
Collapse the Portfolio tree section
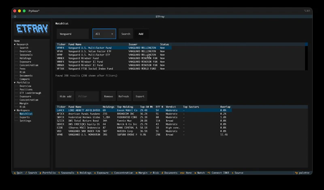(x=15, y=82)
